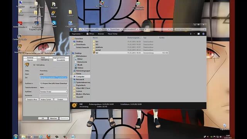Confirm the properties dialog with OK
This screenshot has height=139, width=247.
coord(43,119)
